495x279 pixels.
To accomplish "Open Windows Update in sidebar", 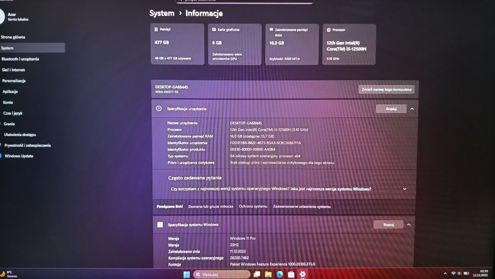I will pos(19,156).
